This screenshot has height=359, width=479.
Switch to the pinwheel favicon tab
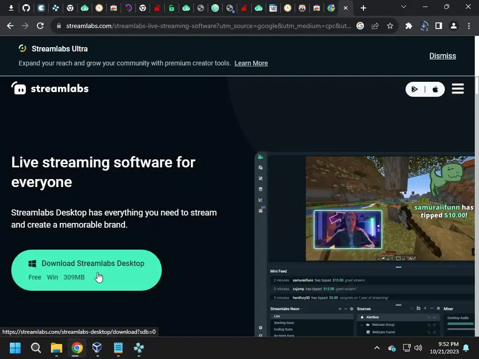[55, 8]
